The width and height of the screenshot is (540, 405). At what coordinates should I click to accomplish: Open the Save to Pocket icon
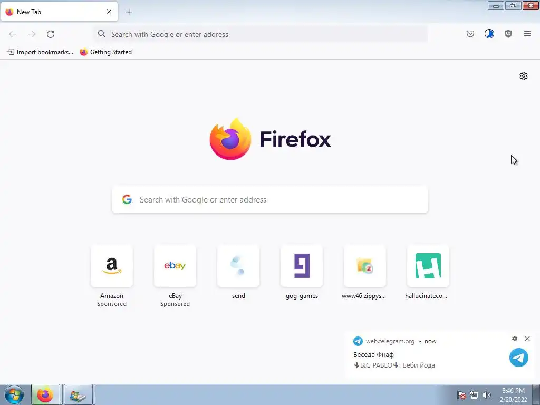(x=470, y=34)
